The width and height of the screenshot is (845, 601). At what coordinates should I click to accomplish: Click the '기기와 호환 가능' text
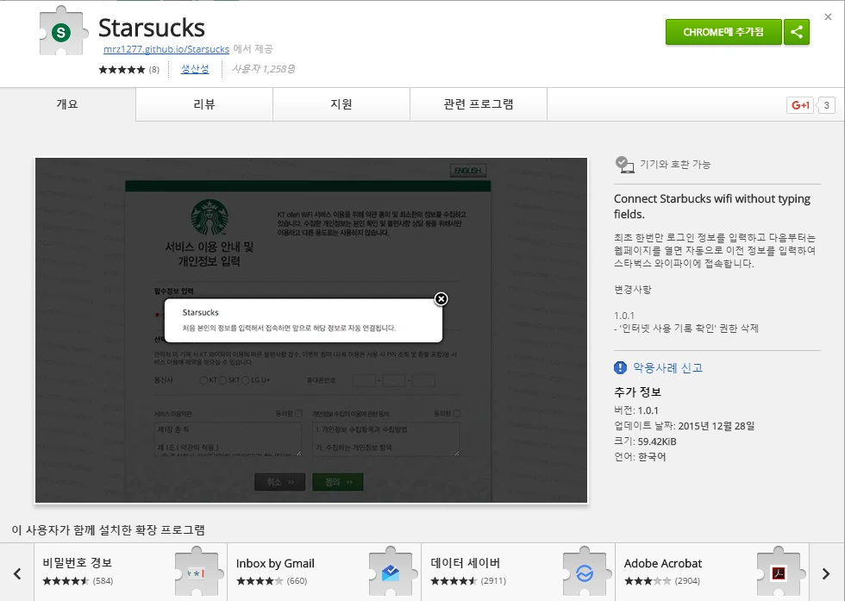675,165
